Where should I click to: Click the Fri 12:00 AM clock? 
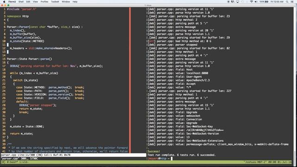click(277, 2)
